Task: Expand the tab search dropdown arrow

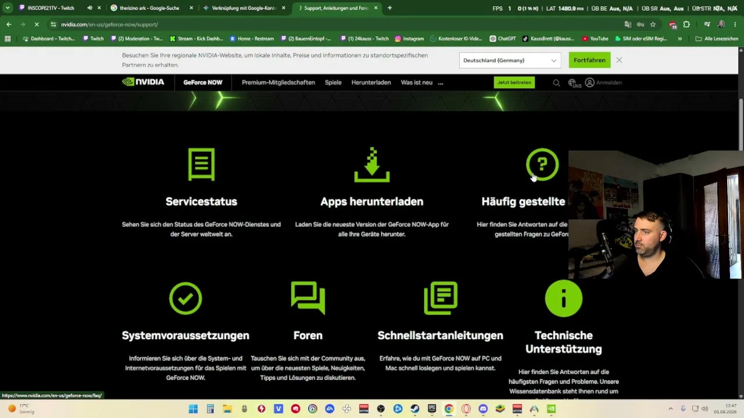Action: point(8,8)
